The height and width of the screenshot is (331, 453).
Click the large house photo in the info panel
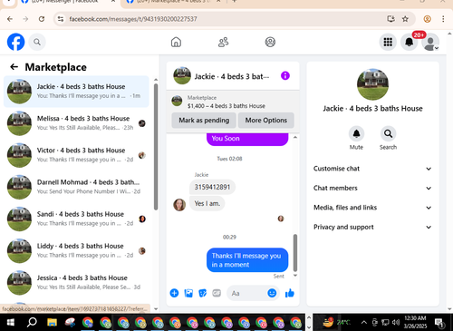click(372, 84)
